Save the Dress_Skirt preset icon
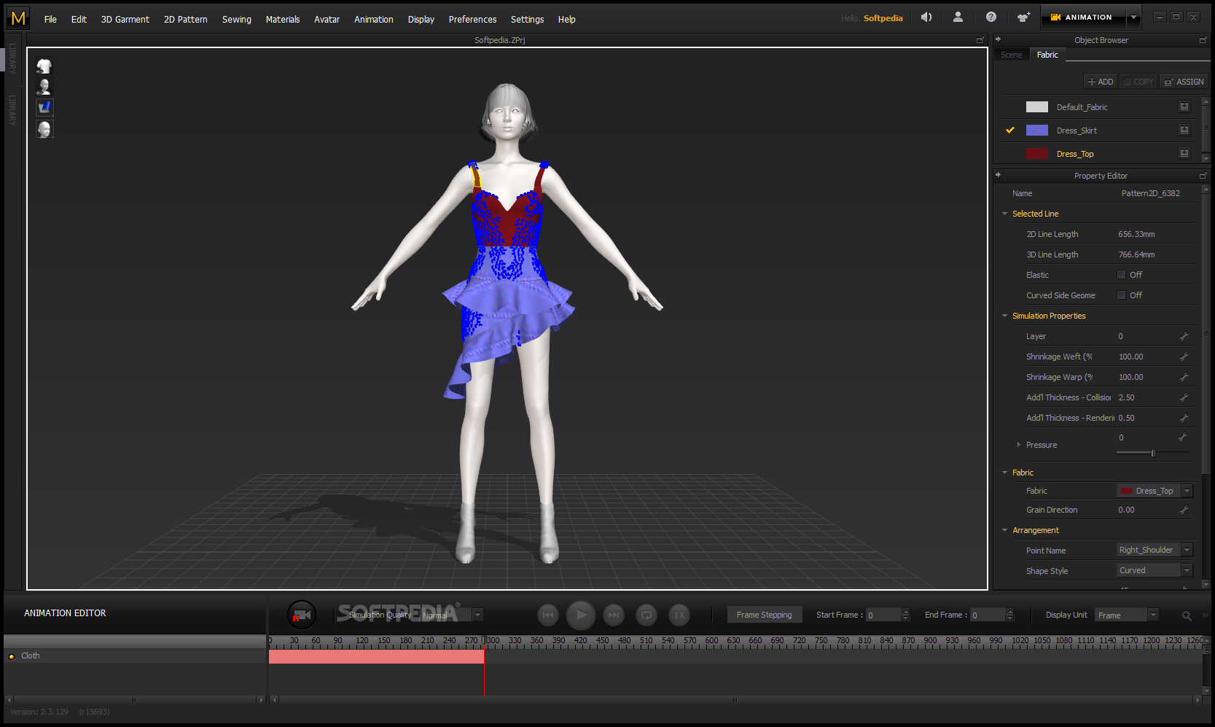 [1184, 130]
